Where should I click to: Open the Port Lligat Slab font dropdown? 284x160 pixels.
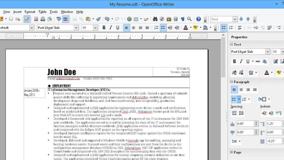tap(76, 27)
